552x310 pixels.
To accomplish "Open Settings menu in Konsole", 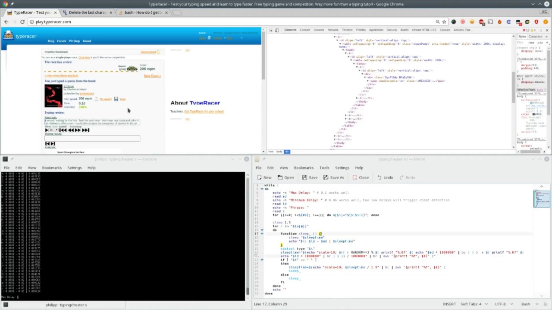I will pyautogui.click(x=74, y=167).
